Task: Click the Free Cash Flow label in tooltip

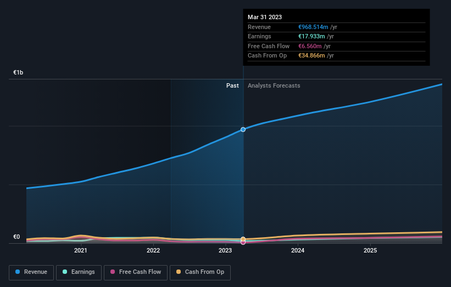Action: click(269, 46)
